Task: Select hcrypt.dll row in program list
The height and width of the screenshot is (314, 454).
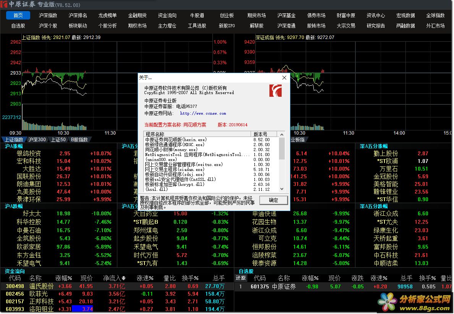Action: coord(211,184)
